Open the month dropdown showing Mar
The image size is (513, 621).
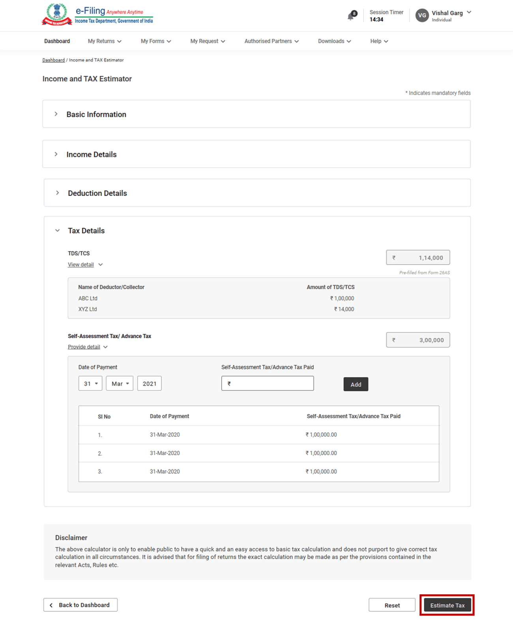coord(120,384)
